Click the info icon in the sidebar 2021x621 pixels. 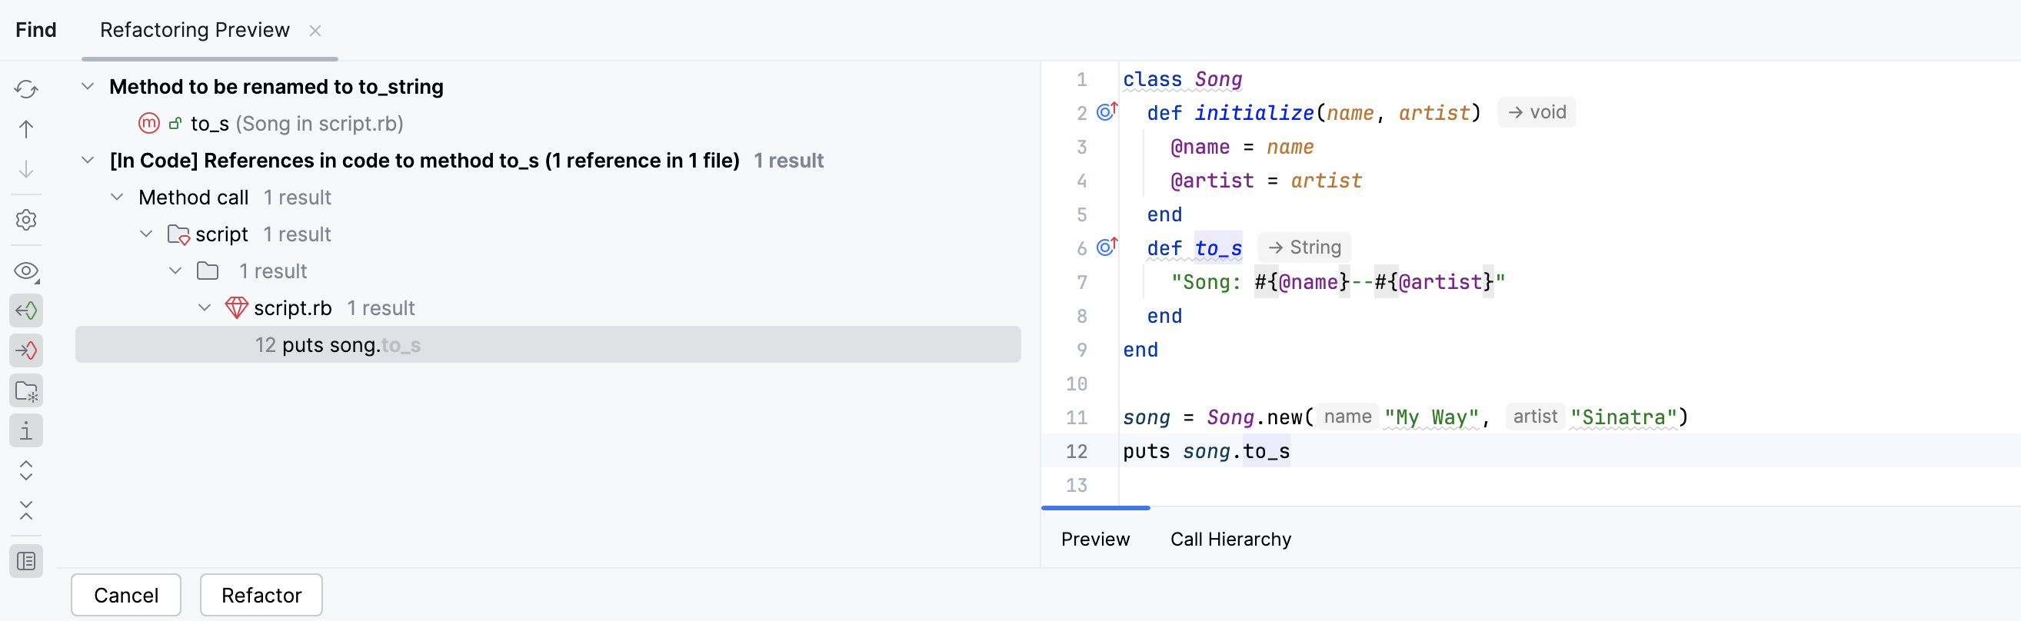click(26, 430)
